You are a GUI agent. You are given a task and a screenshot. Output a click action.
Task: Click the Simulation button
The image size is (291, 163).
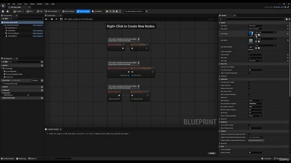click(x=97, y=11)
